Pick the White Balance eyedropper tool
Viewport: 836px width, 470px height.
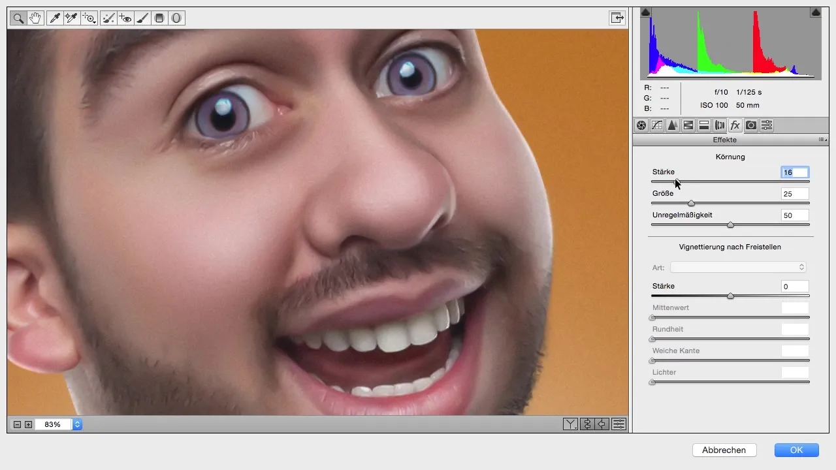56,18
